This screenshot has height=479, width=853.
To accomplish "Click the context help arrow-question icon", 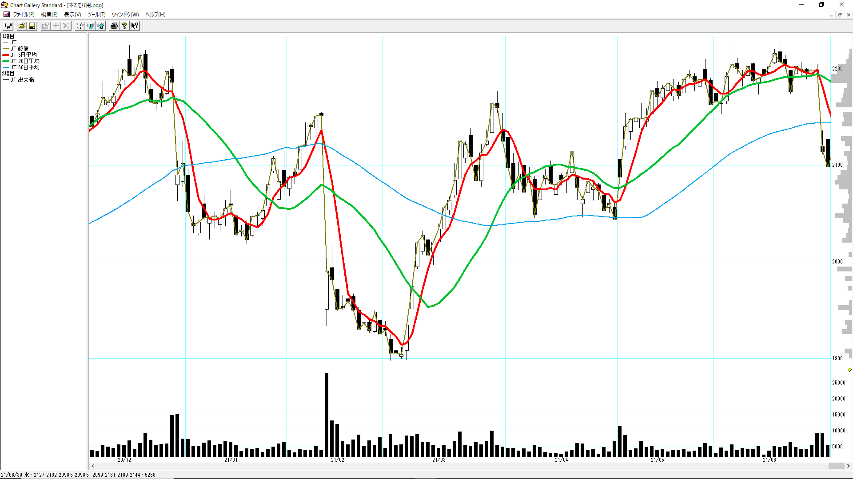I will [x=135, y=26].
